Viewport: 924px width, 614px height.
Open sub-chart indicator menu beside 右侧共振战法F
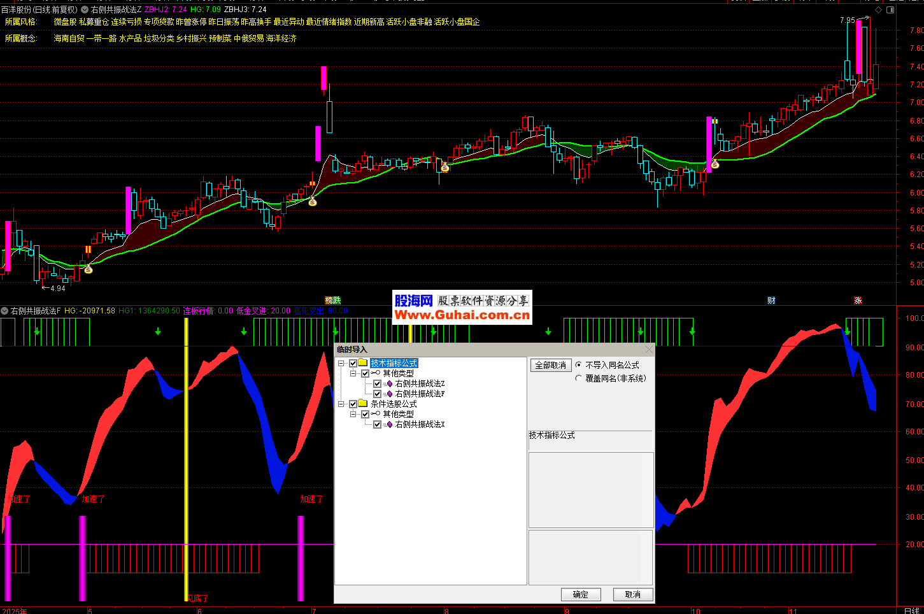[4, 311]
